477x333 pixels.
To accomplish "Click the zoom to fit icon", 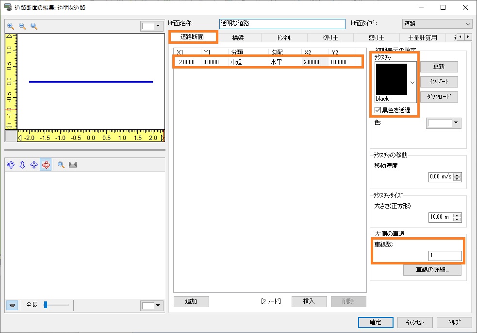I will tap(34, 26).
